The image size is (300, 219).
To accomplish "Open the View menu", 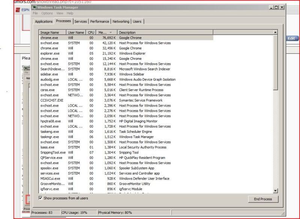I will 60,13.
